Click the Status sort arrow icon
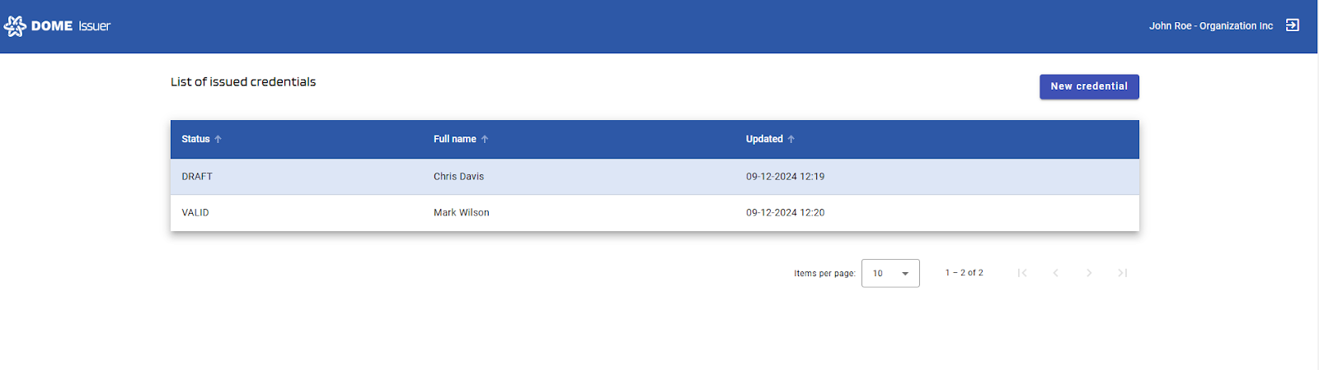1319x370 pixels. 218,140
